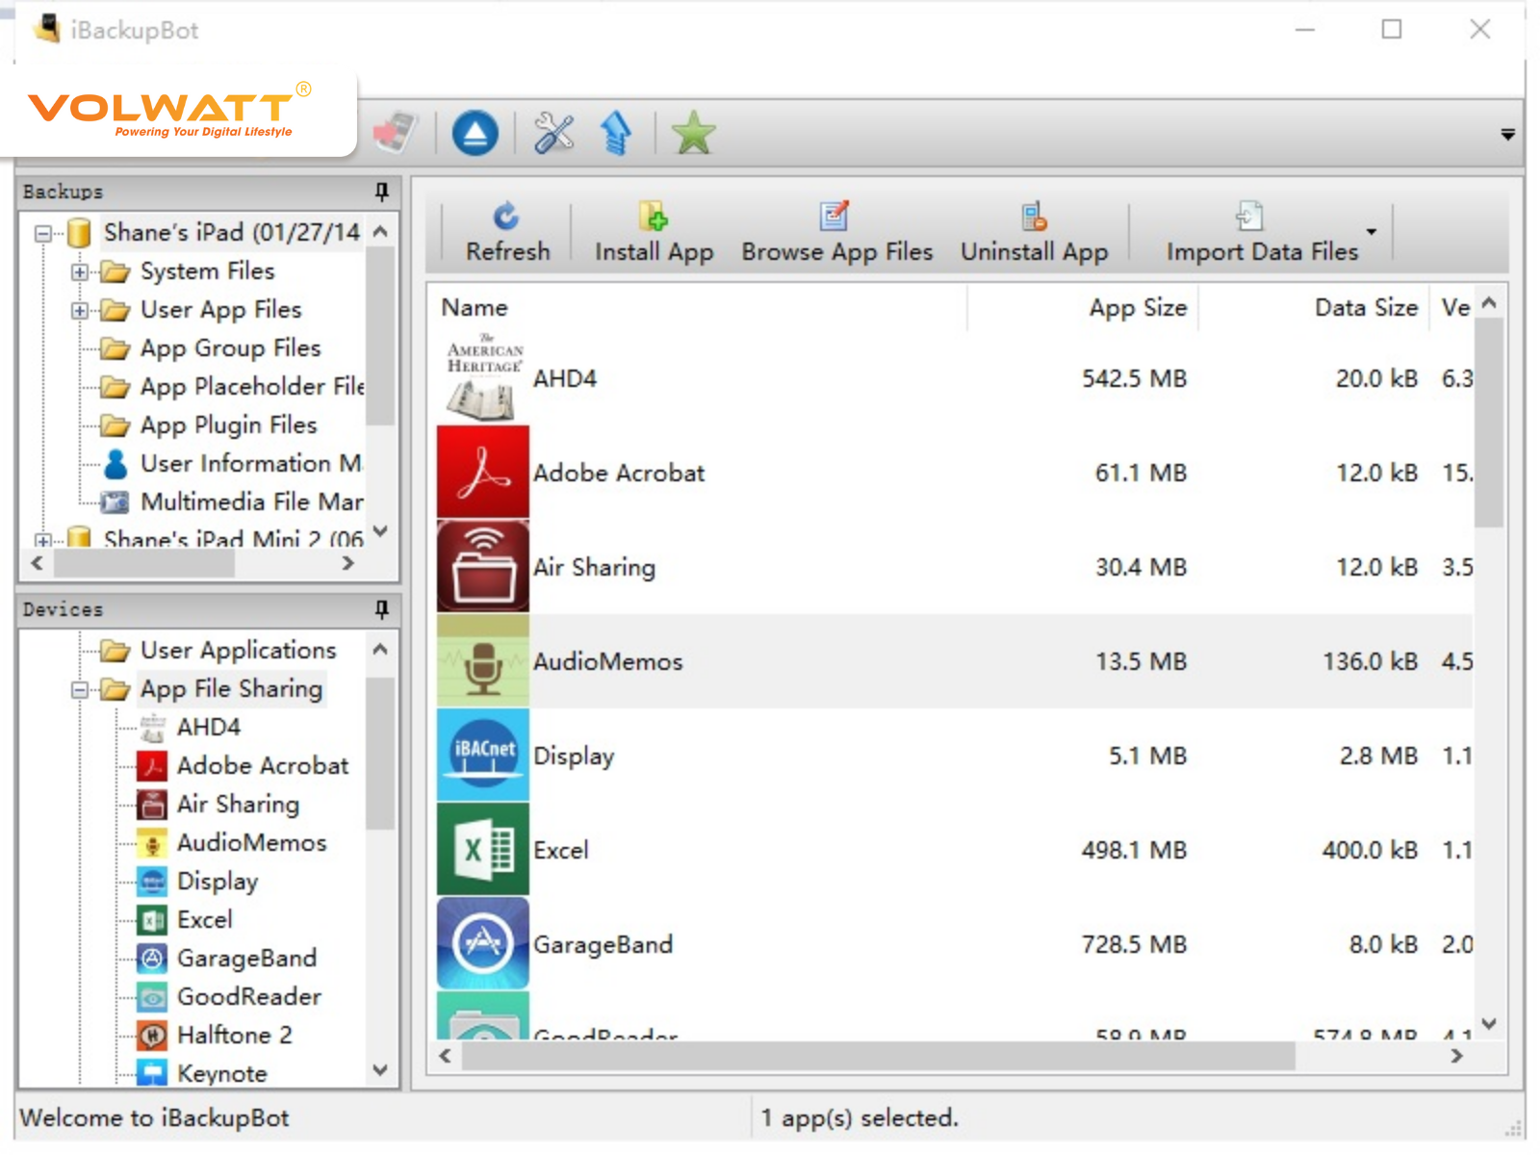Click the blue up-arrow toolbar icon
Image resolution: width=1540 pixels, height=1155 pixels.
coord(616,133)
